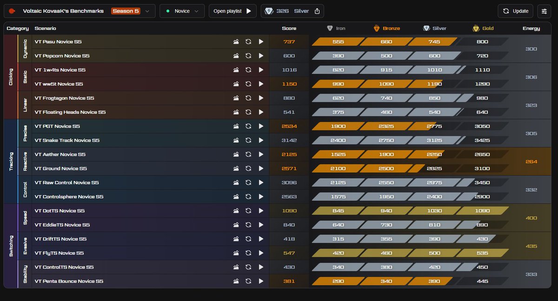Select the Clicking category label
This screenshot has height=301, width=558.
[11, 77]
